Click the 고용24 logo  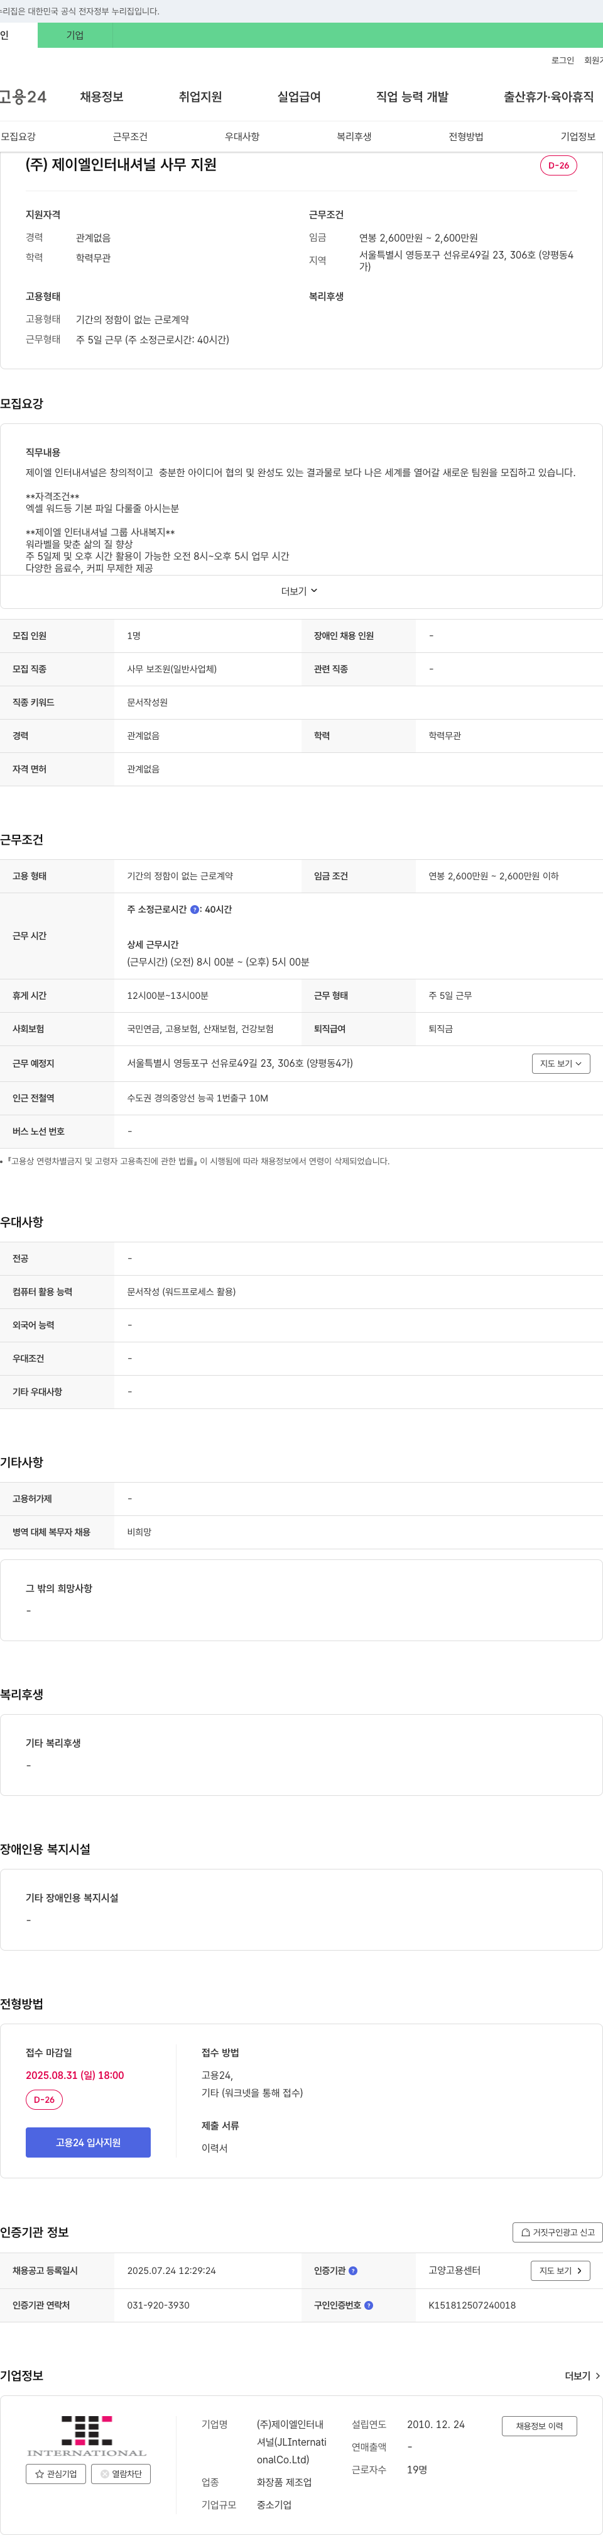[24, 96]
